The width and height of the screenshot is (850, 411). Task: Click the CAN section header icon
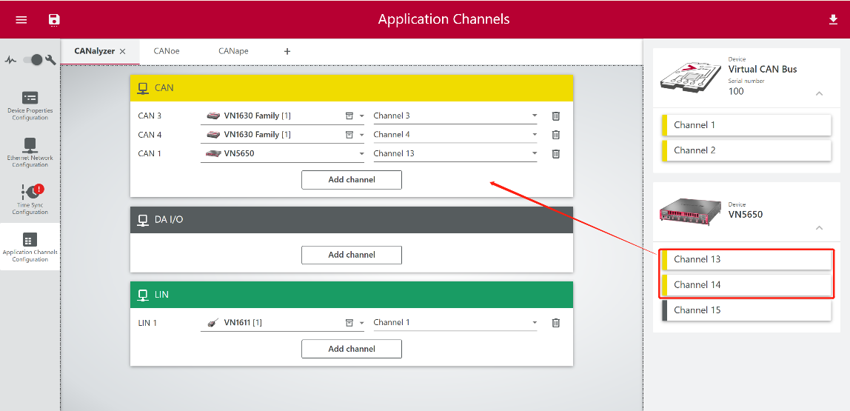click(143, 88)
